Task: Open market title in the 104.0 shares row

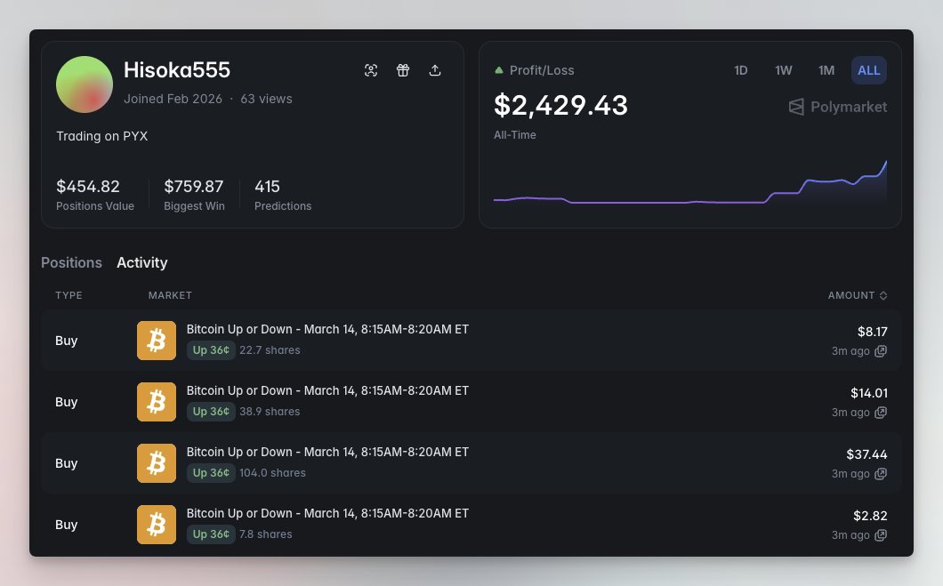Action: click(x=327, y=452)
